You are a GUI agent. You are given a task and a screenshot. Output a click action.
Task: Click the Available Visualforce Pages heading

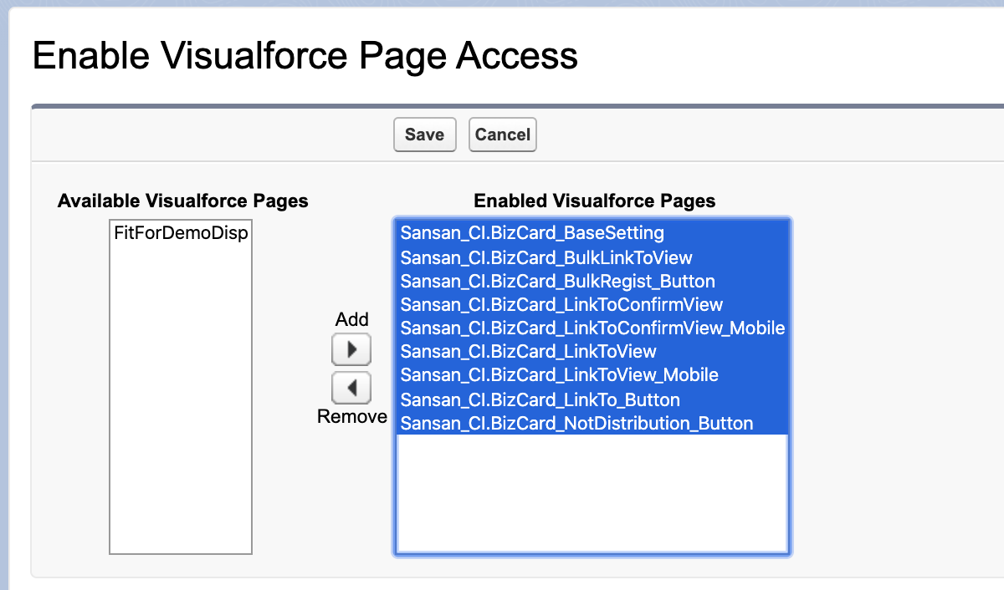(183, 201)
